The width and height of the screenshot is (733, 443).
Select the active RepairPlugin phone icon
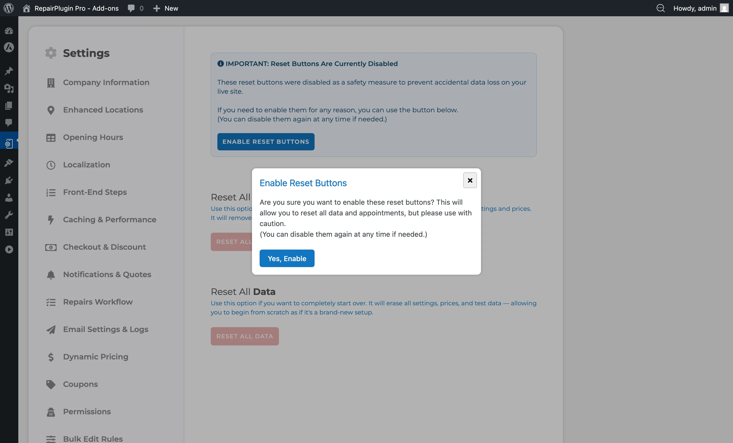9,144
